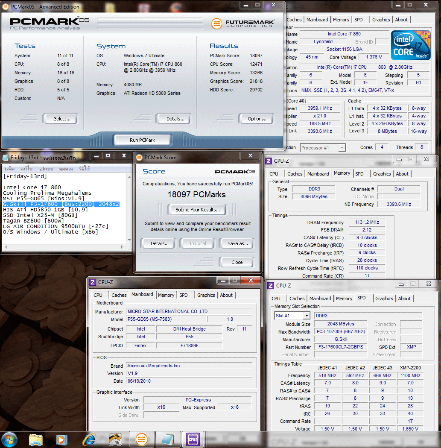Click the CPU-Z taskbar icon
The image size is (441, 448).
pyautogui.click(x=193, y=439)
